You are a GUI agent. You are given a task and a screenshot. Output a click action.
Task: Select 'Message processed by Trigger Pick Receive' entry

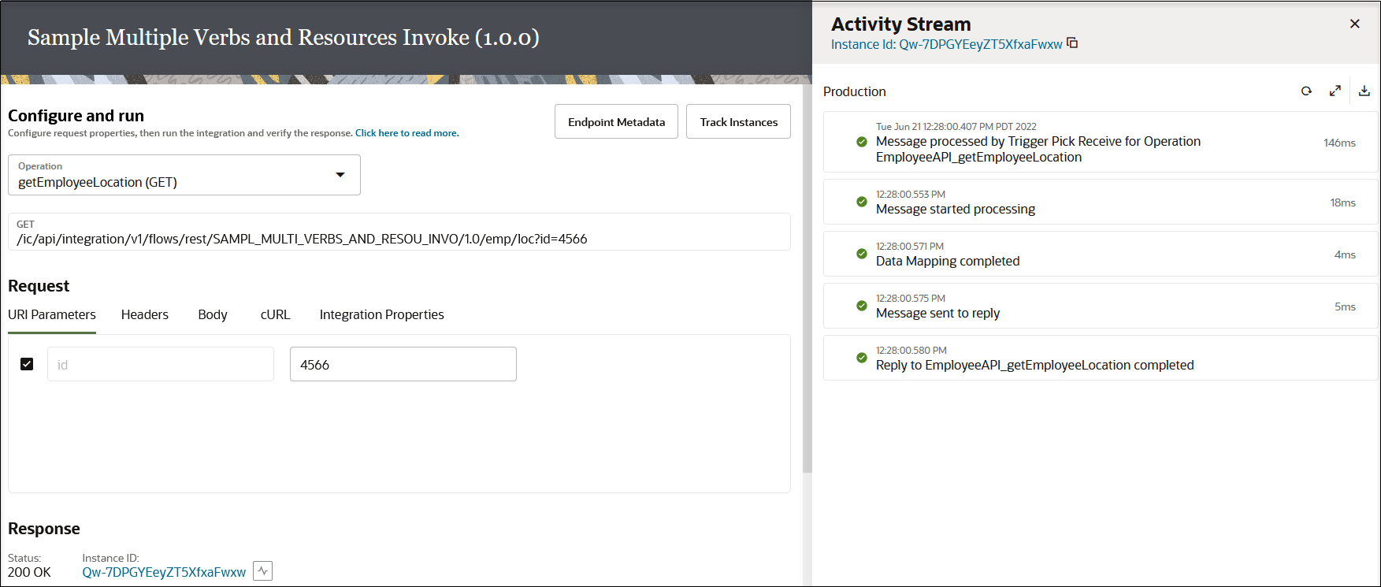(x=1101, y=142)
